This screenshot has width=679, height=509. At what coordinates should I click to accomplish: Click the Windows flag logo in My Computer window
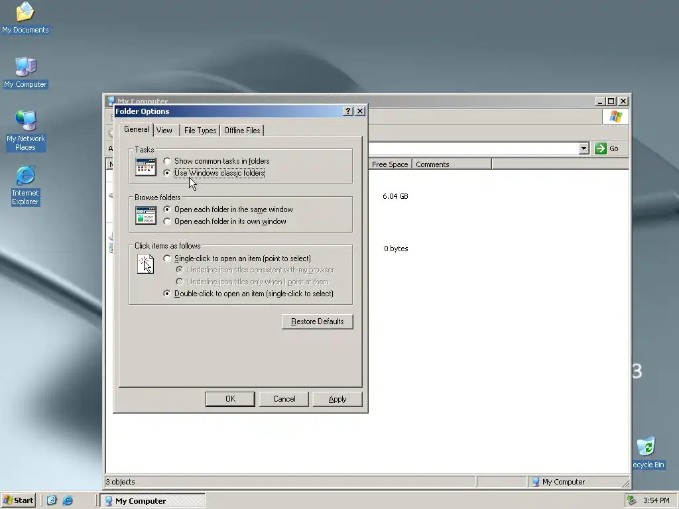pos(615,117)
